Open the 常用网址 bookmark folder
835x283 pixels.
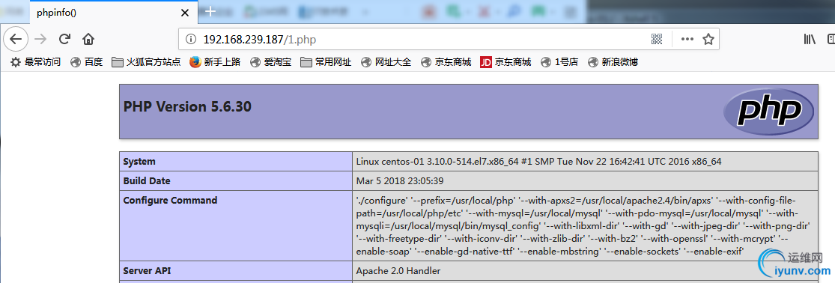(x=325, y=62)
